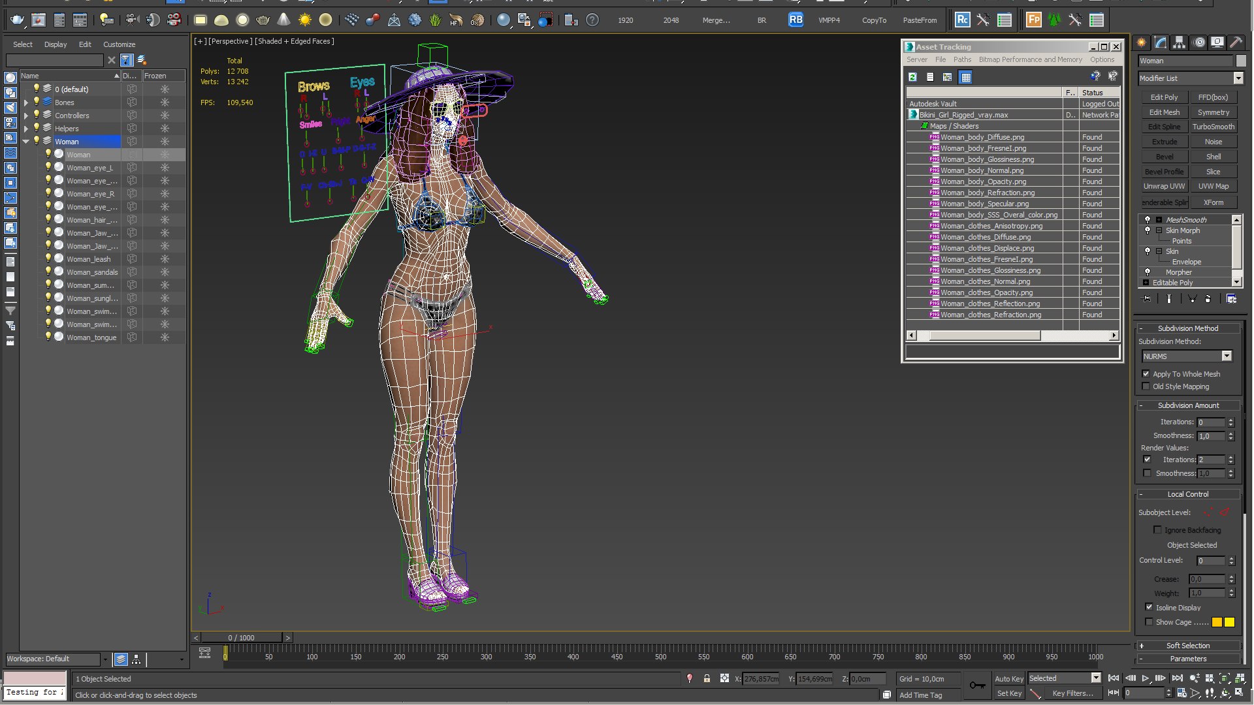This screenshot has height=705, width=1254.
Task: Click the refresh icon in Asset Tracking
Action: point(912,77)
